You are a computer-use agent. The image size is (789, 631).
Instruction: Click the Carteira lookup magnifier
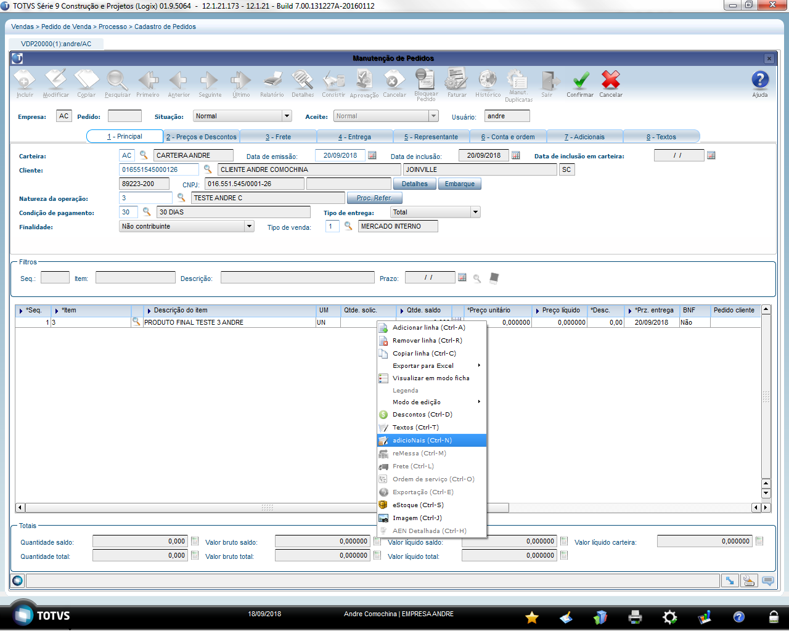tap(144, 155)
